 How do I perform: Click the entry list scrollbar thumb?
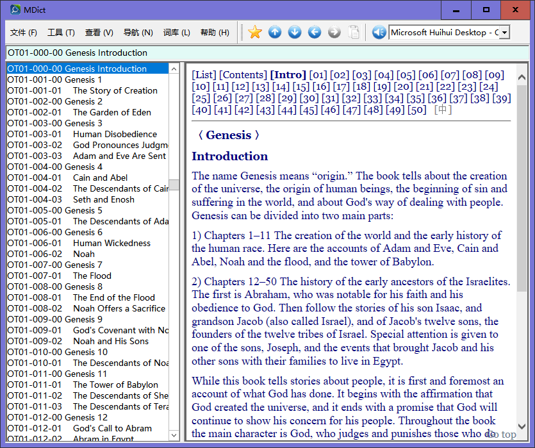[x=174, y=185]
